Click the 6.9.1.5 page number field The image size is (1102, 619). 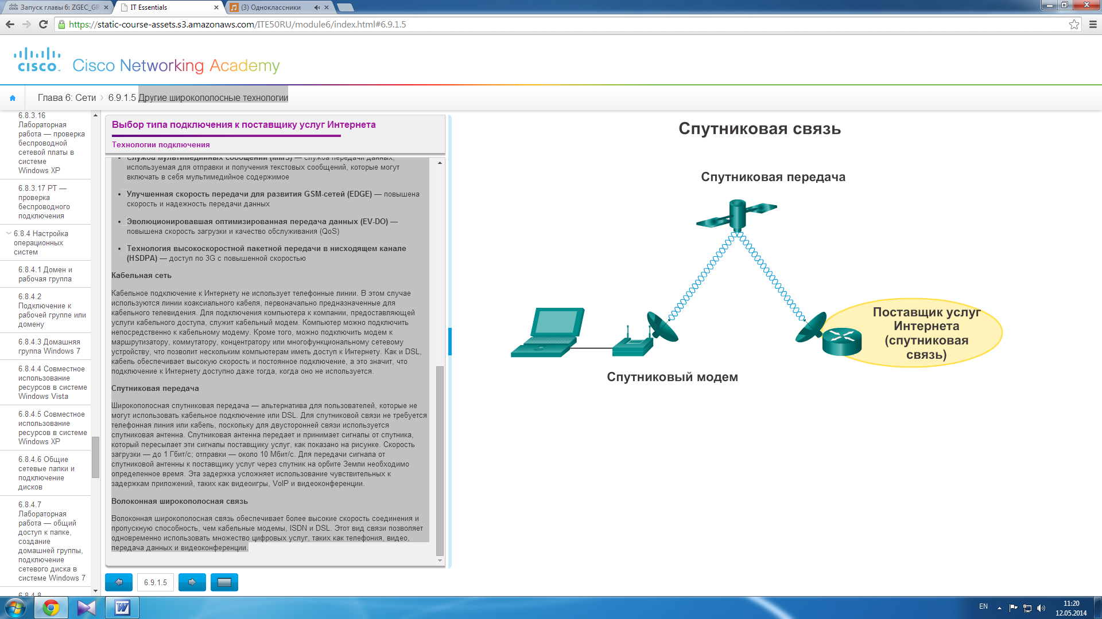156,582
